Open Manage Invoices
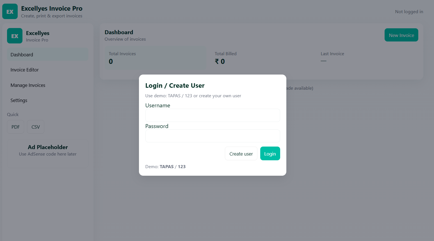This screenshot has height=241, width=434. (28, 85)
